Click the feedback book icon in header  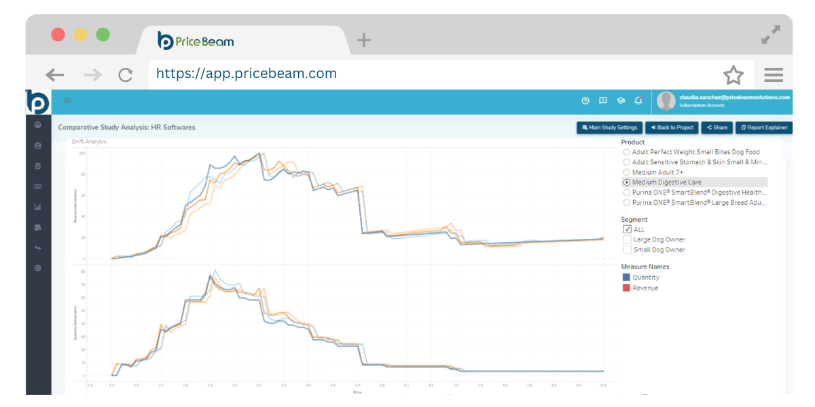coord(603,101)
